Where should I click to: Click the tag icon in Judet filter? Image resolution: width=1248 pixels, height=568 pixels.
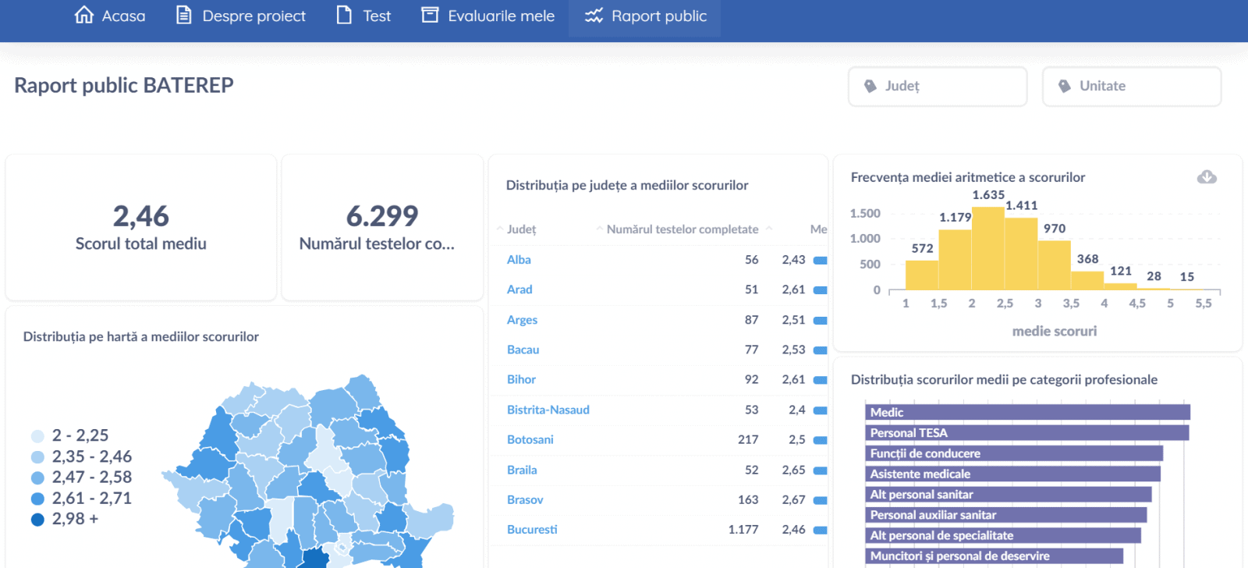pyautogui.click(x=870, y=86)
